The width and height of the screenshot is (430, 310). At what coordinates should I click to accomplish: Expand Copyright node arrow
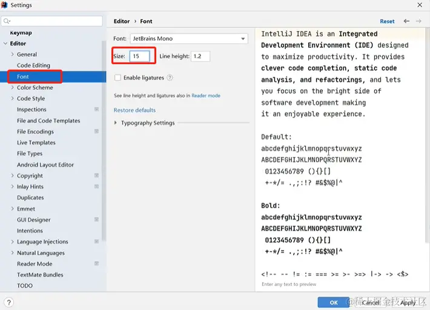pos(12,176)
